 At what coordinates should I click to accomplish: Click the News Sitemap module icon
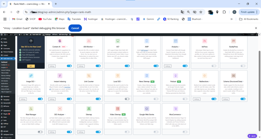(x=147, y=76)
